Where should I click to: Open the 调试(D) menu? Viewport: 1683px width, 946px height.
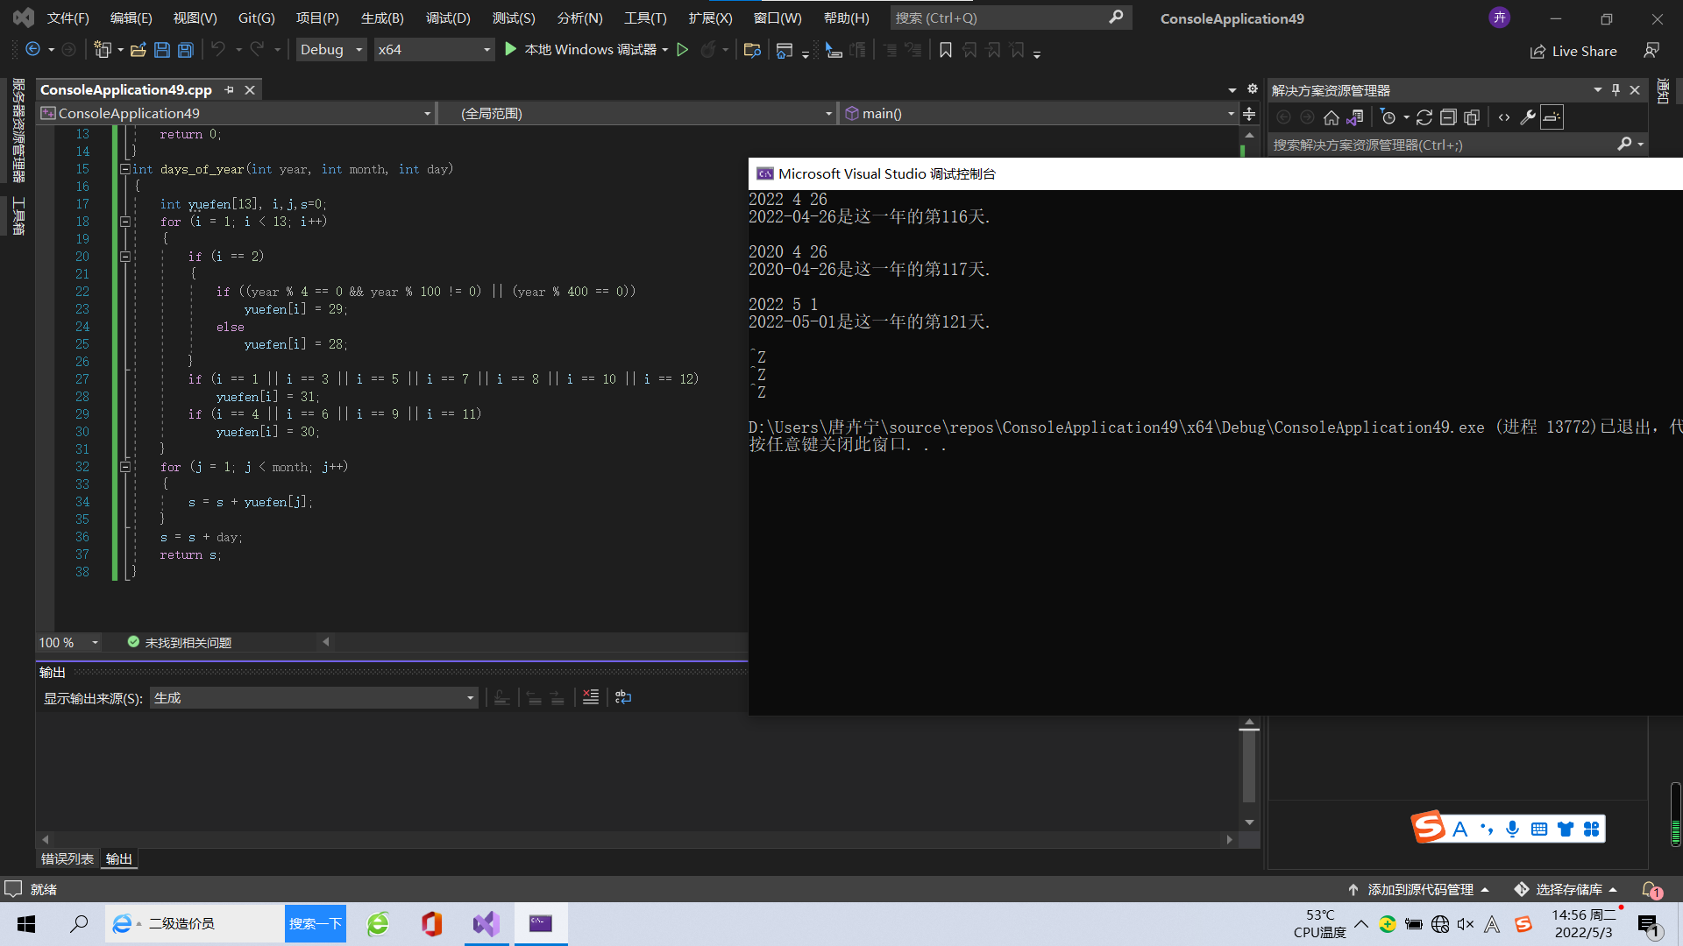448,18
